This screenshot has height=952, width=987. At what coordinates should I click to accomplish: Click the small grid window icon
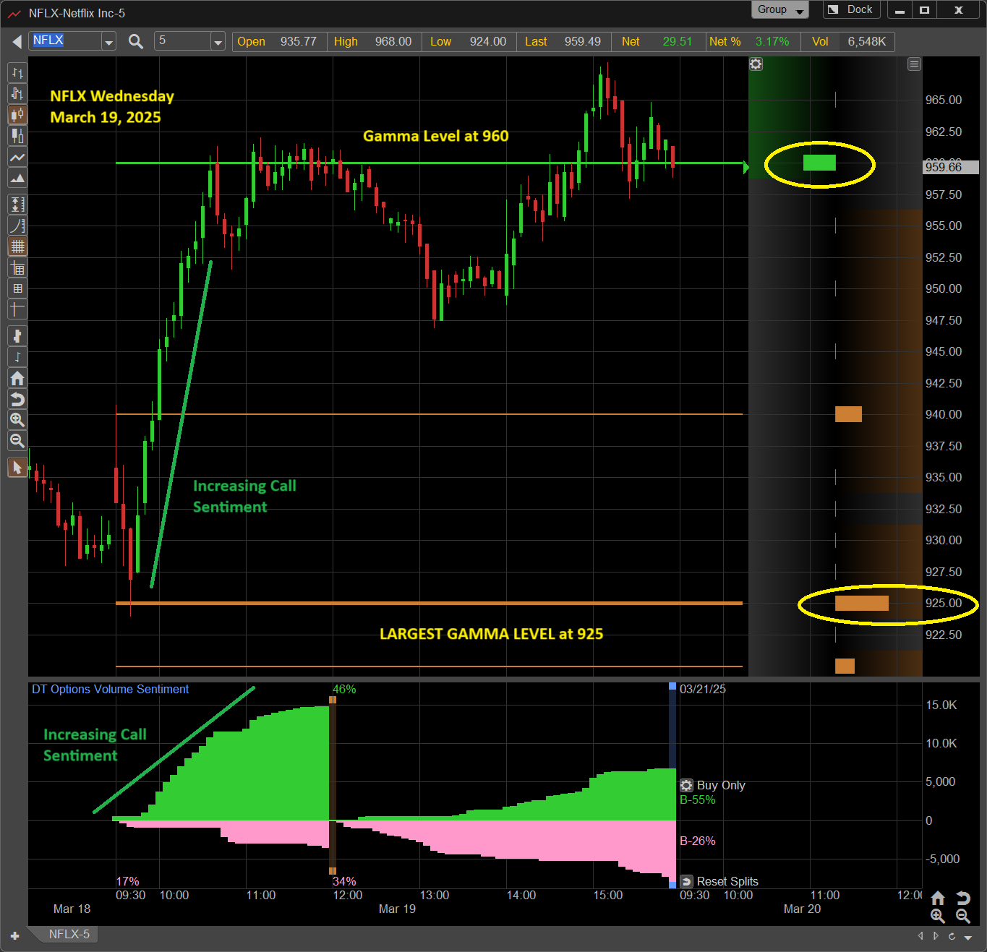pos(17,288)
